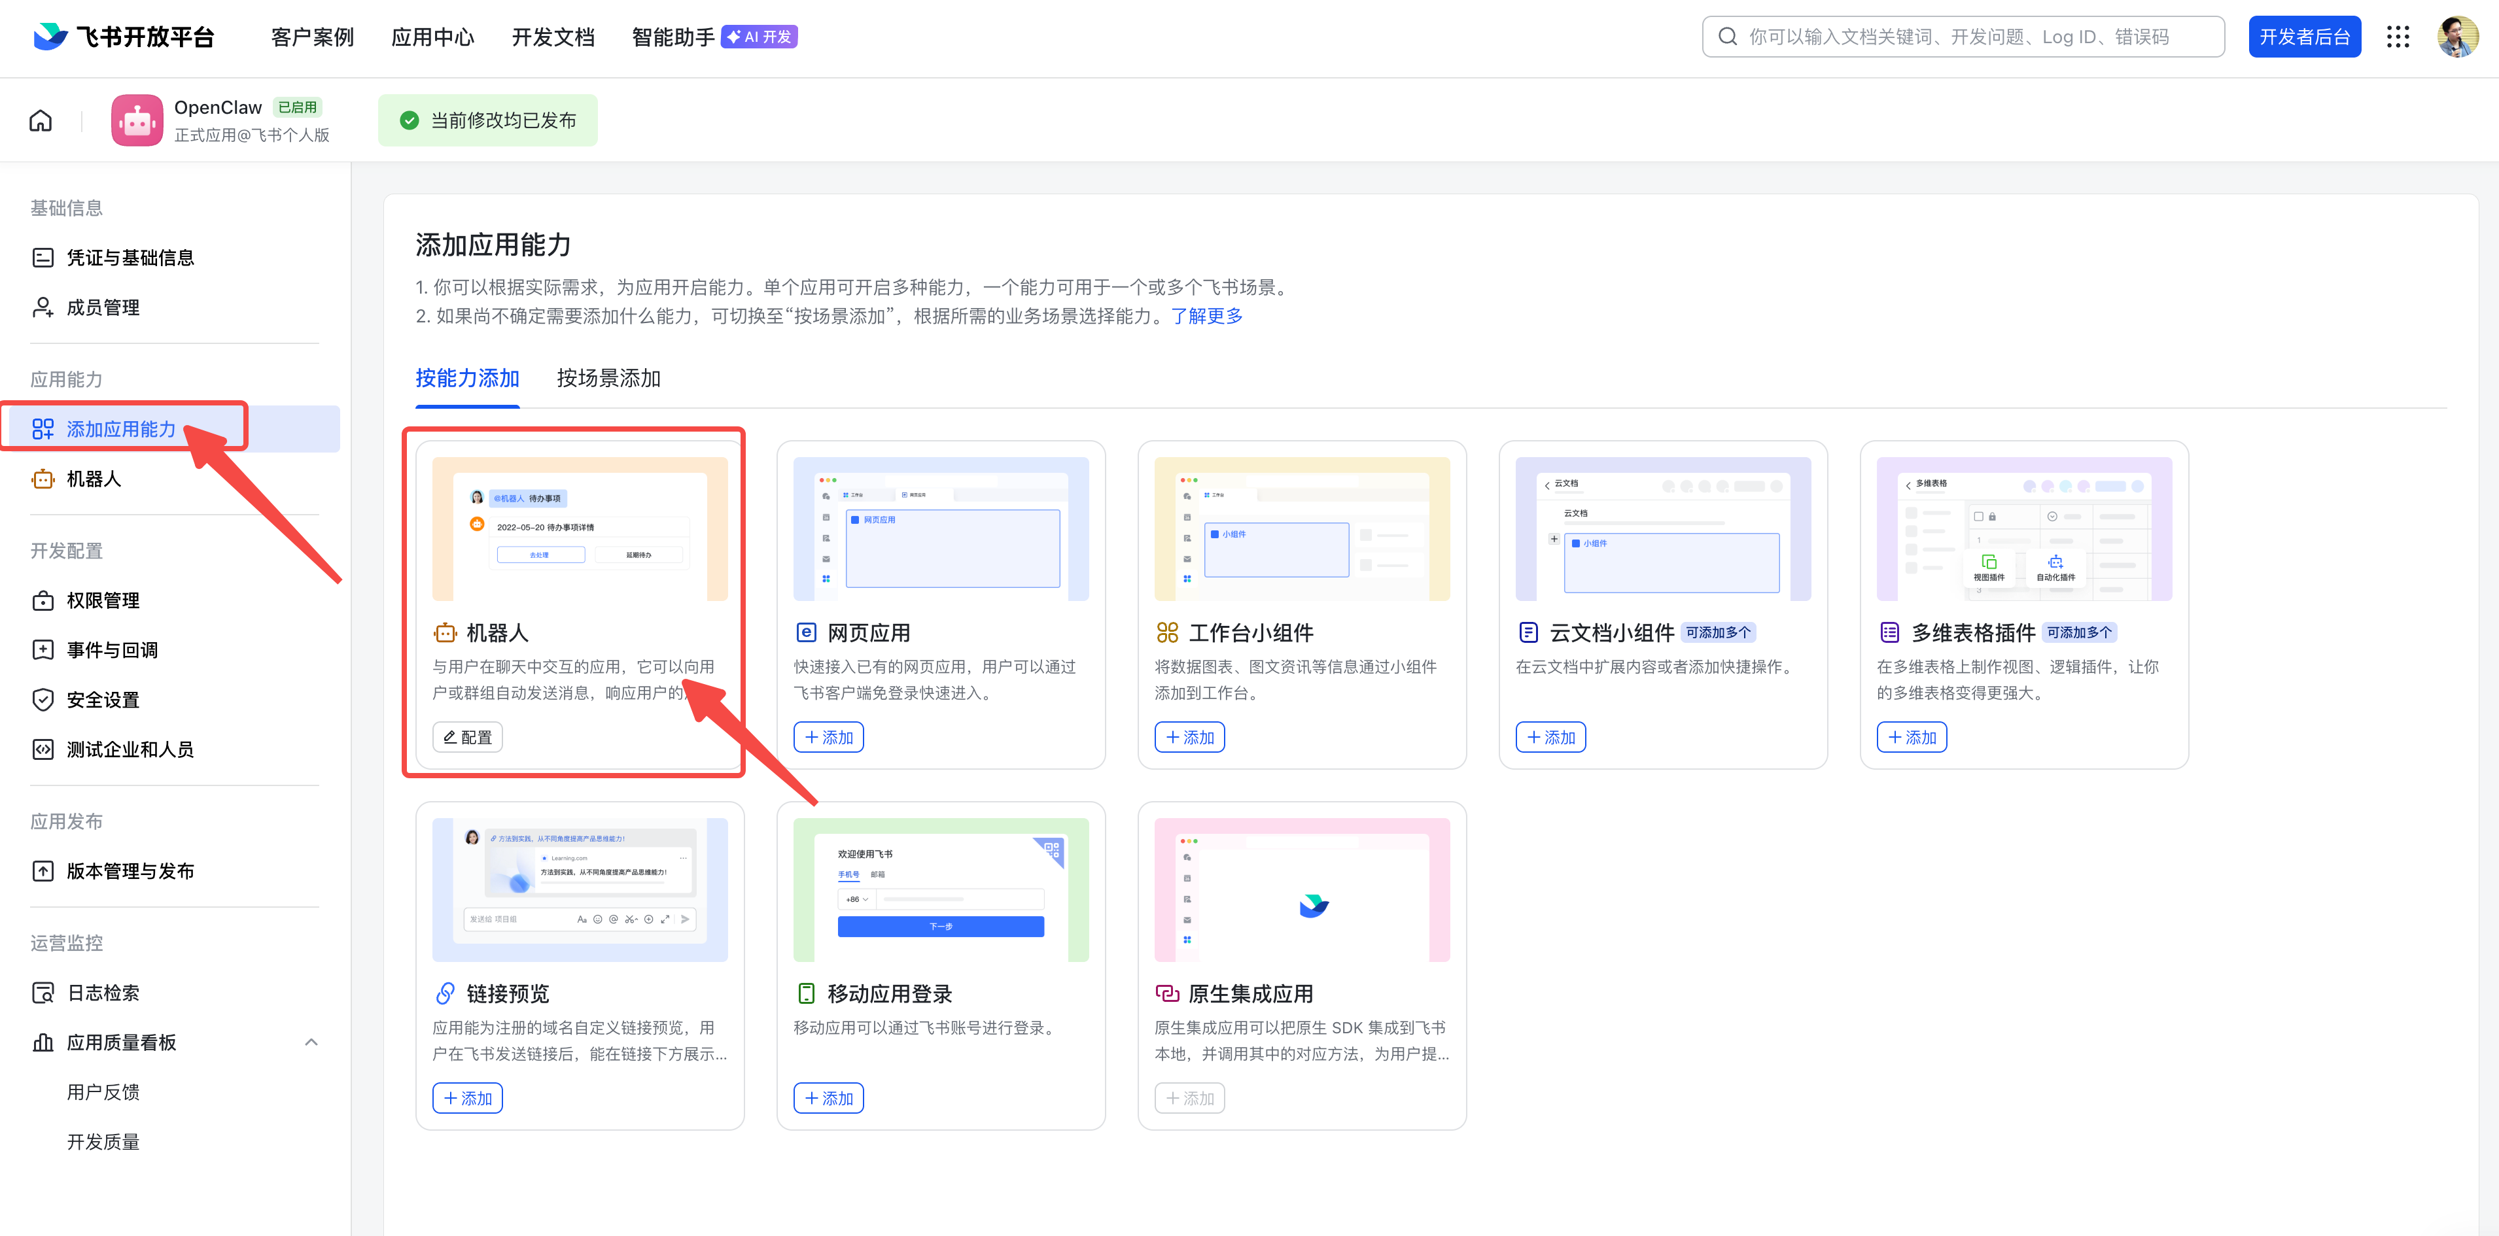The width and height of the screenshot is (2499, 1236).
Task: Click the 了解更多 link
Action: click(x=1206, y=316)
